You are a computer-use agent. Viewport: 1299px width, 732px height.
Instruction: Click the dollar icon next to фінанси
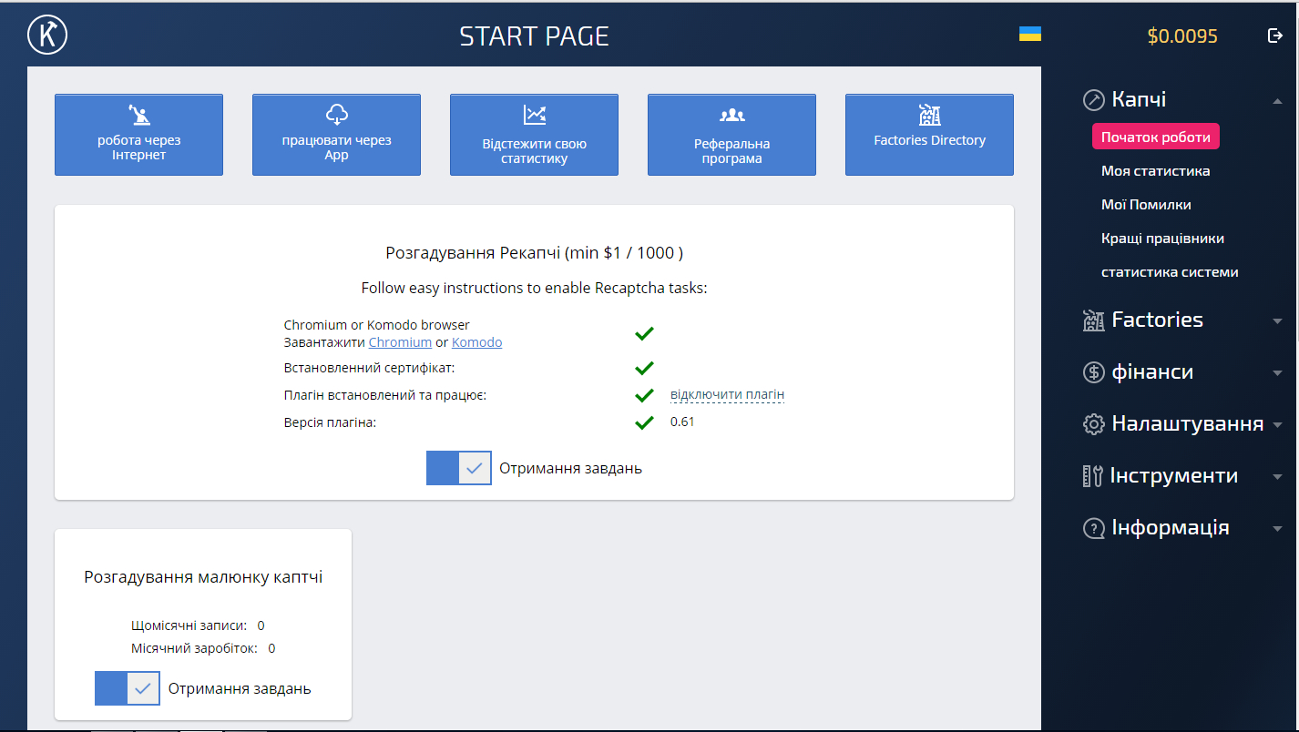[x=1093, y=372]
